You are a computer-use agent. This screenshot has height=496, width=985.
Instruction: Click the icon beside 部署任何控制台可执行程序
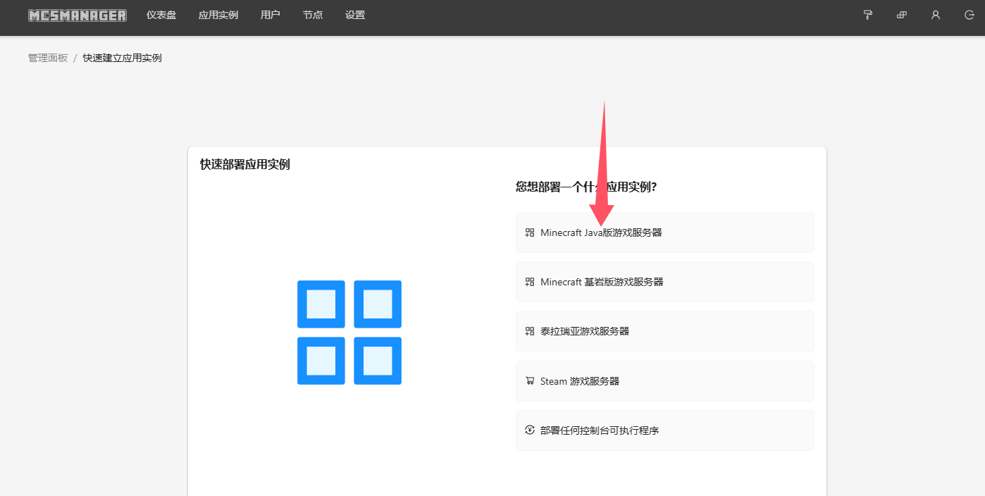coord(530,430)
